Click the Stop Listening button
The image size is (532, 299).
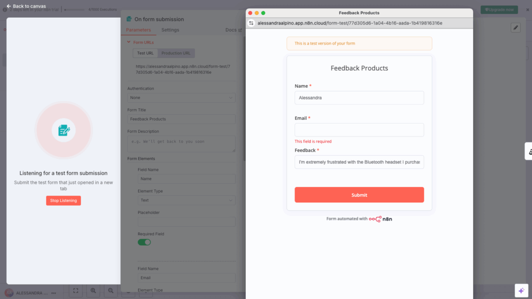(x=63, y=200)
